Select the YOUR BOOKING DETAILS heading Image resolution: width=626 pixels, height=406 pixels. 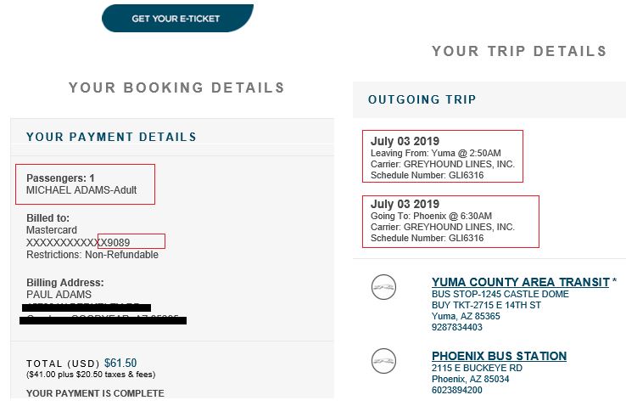click(x=176, y=87)
